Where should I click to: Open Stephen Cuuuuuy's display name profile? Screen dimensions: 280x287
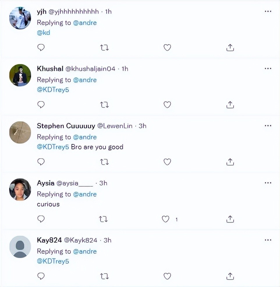(x=66, y=126)
